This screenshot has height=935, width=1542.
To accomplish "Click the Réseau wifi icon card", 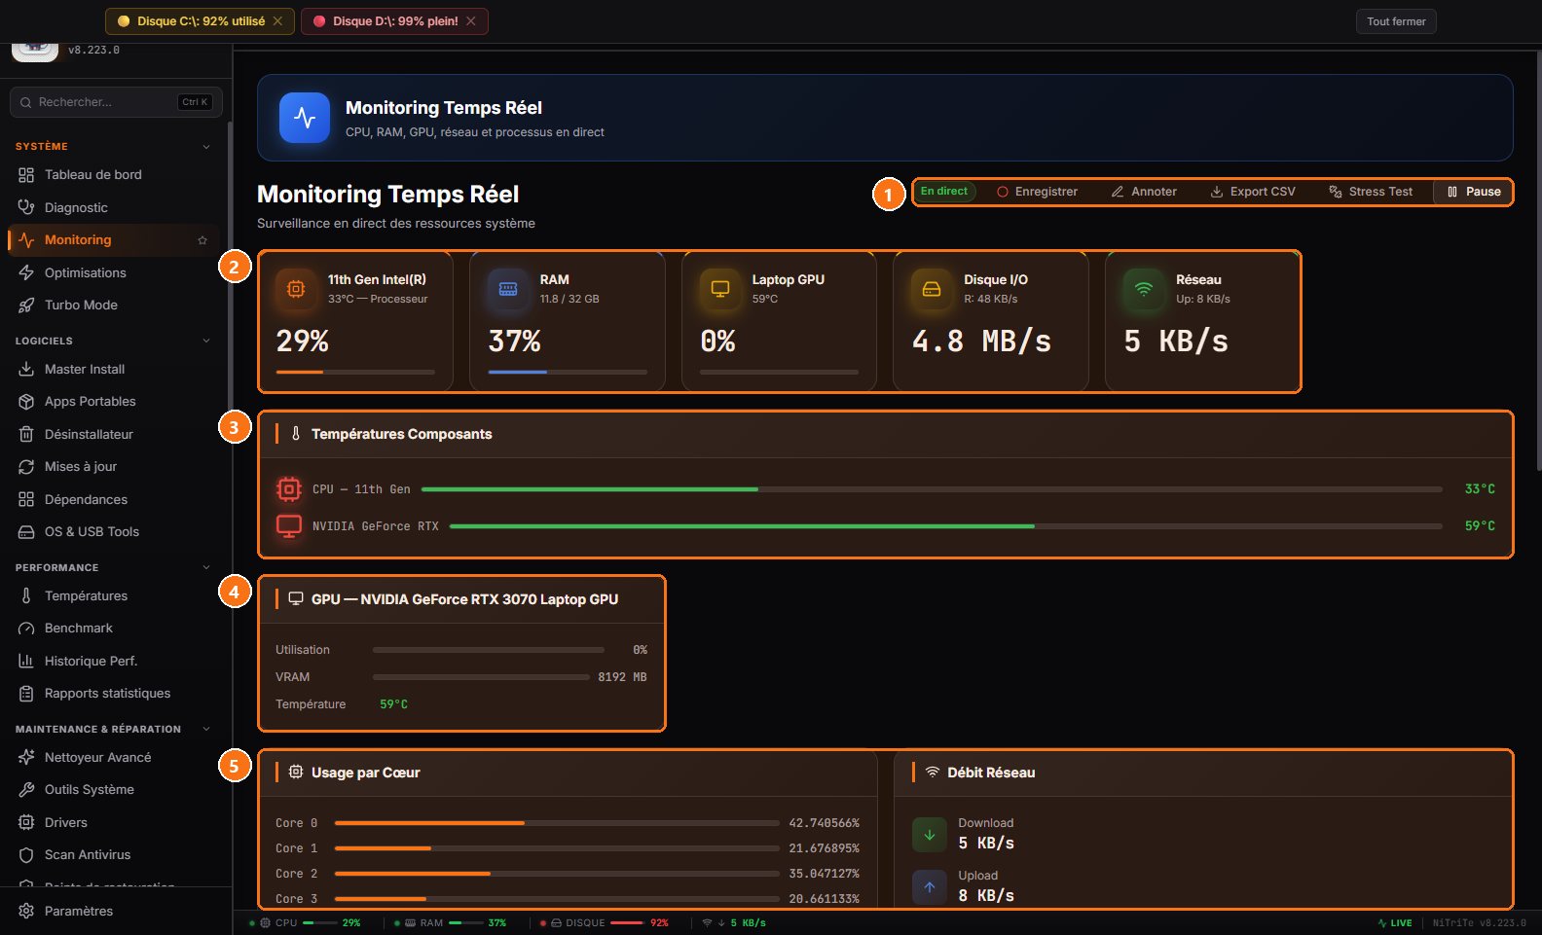I will coord(1144,289).
